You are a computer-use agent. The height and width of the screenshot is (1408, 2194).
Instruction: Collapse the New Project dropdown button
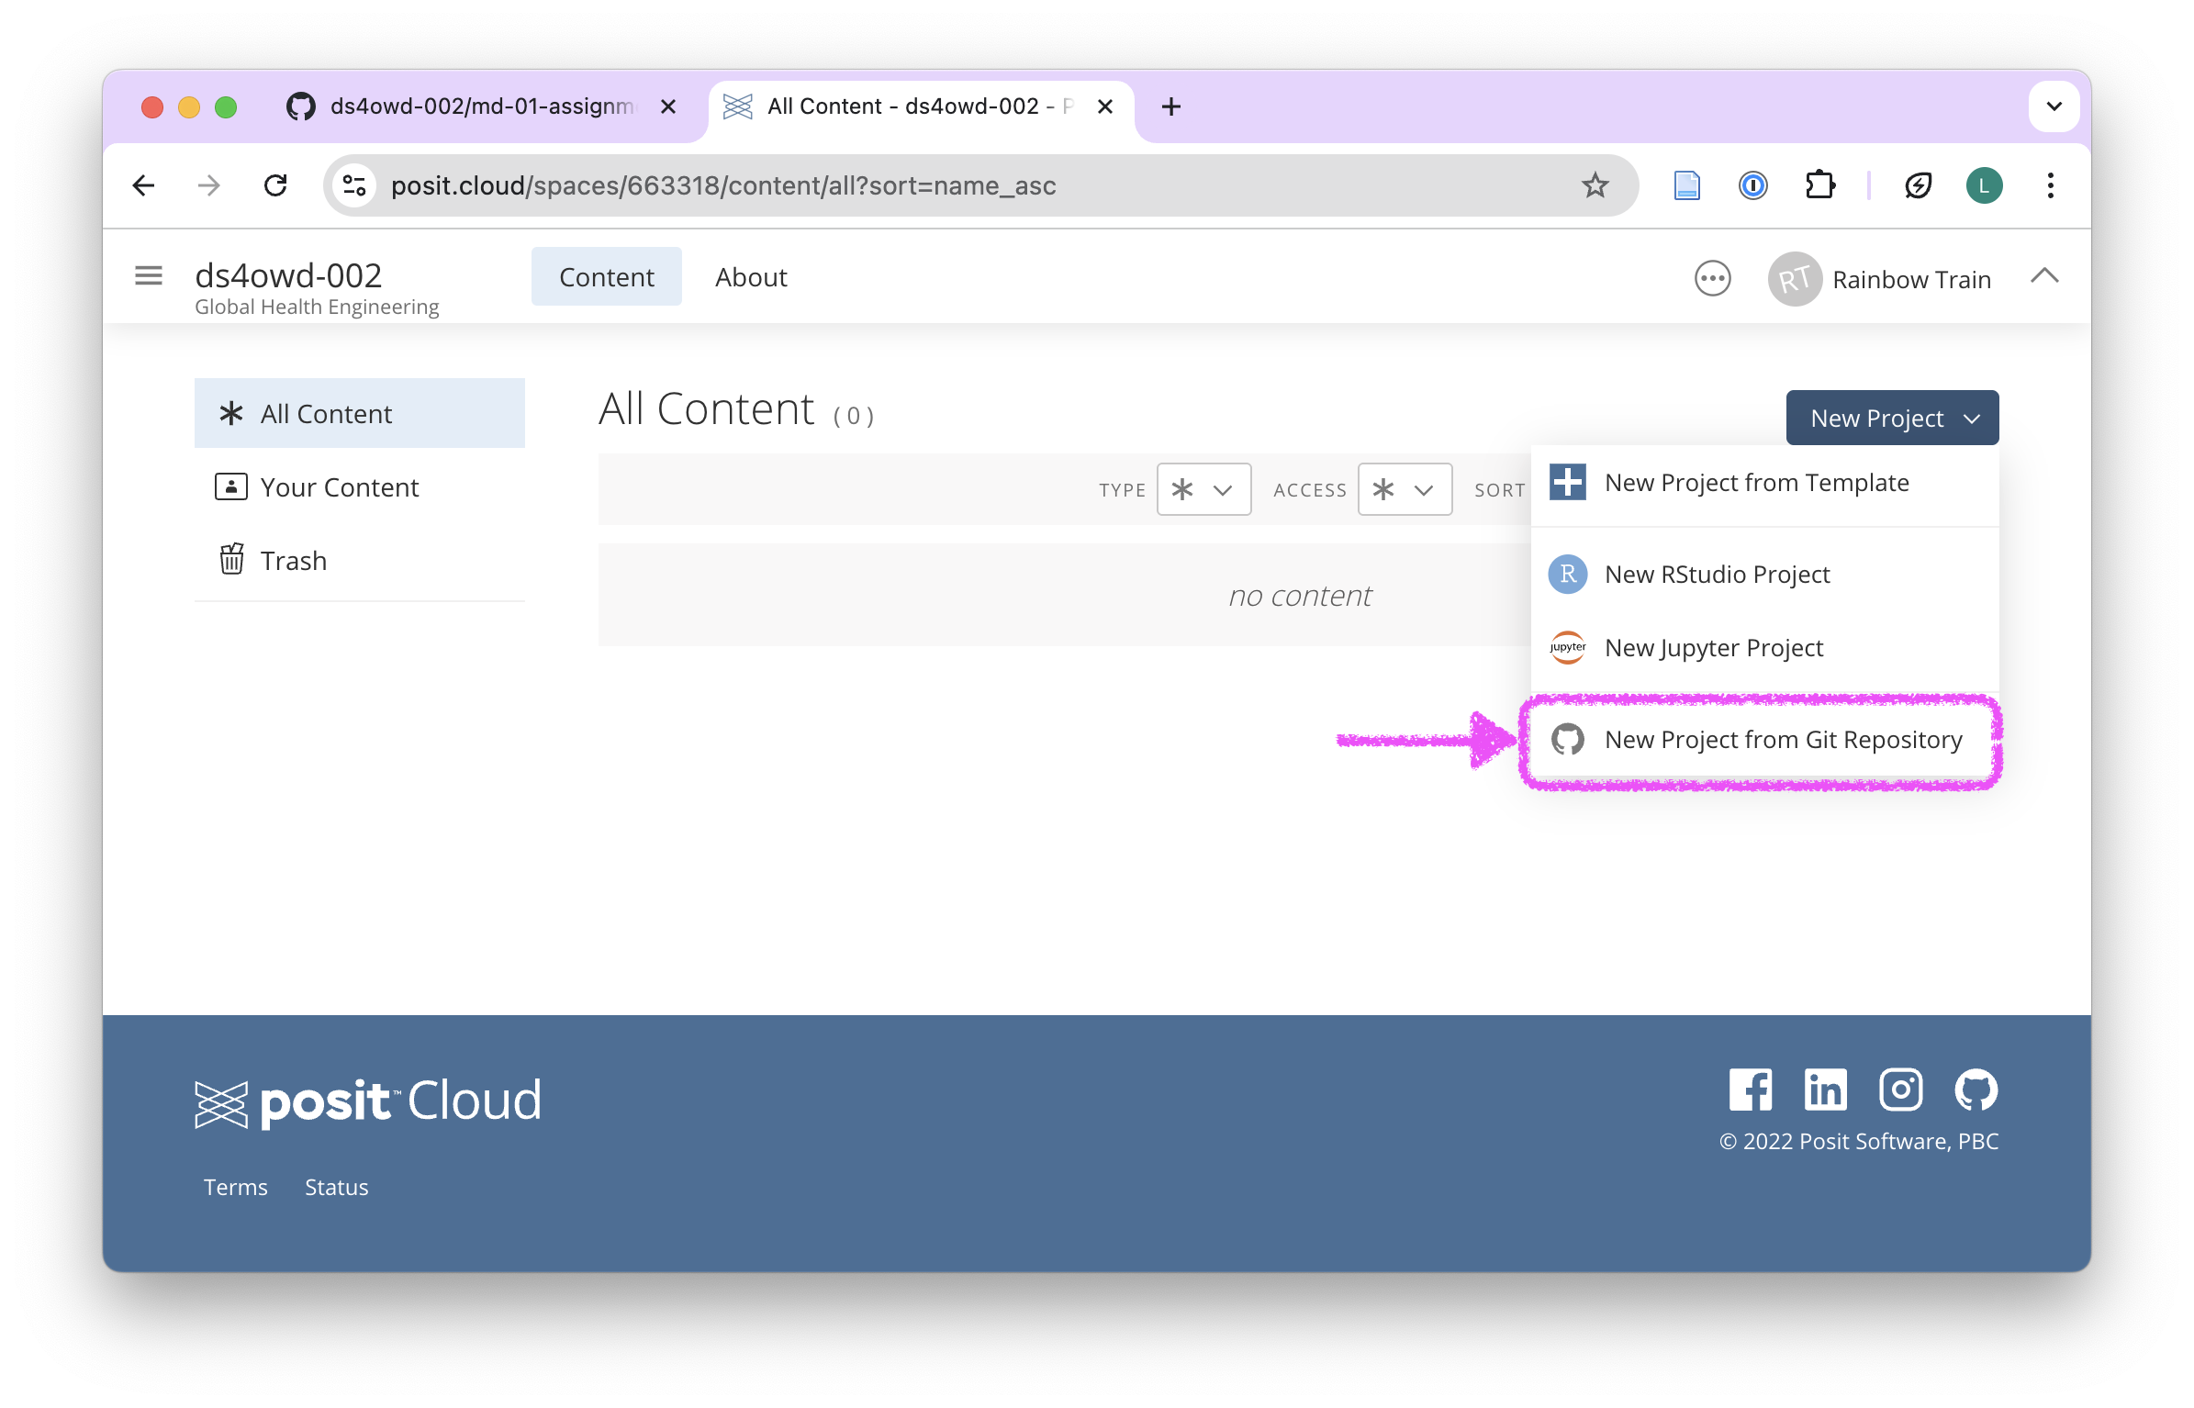1892,418
